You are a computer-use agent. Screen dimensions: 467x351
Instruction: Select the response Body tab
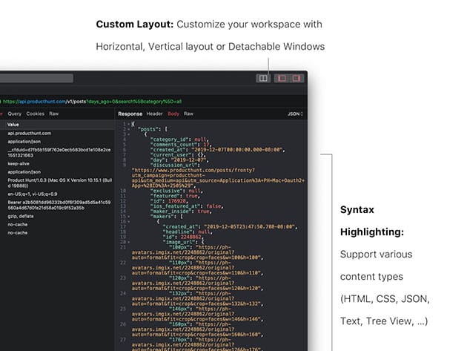coord(173,114)
